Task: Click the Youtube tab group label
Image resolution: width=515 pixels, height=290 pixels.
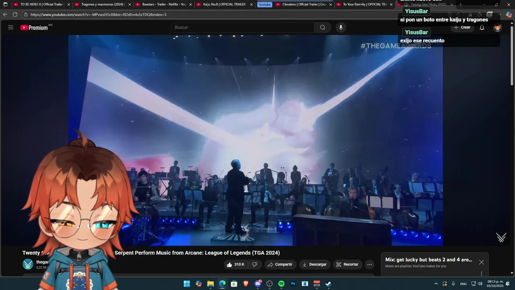Action: (x=264, y=4)
